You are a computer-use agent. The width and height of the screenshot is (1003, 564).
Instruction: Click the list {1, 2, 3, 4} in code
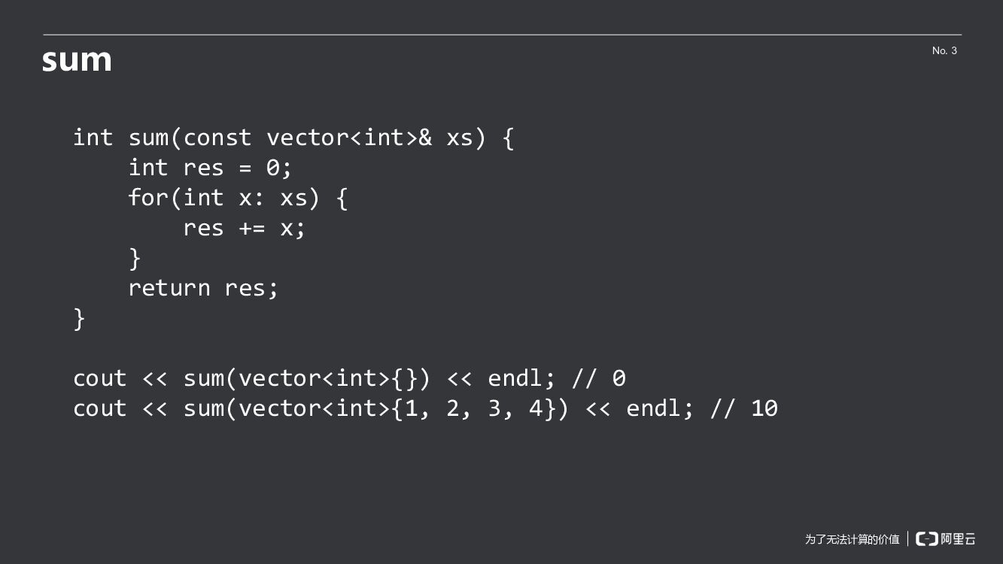pos(473,408)
